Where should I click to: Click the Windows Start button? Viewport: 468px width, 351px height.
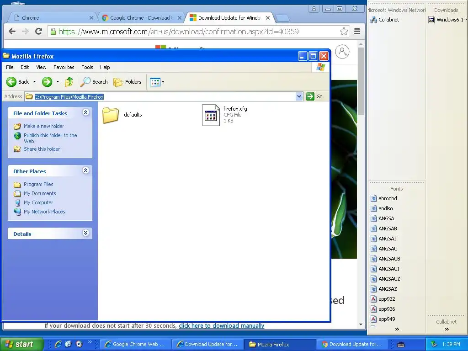[x=21, y=344]
